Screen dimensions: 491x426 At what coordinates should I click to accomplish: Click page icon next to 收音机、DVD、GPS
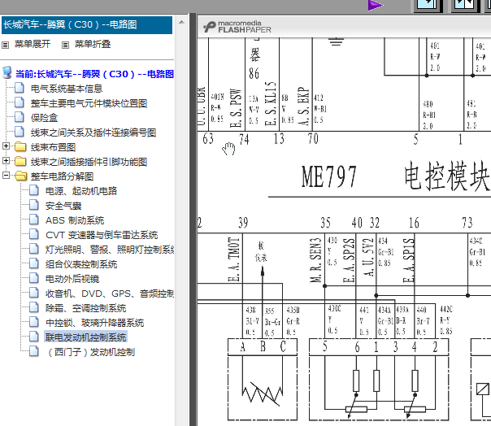pyautogui.click(x=34, y=293)
